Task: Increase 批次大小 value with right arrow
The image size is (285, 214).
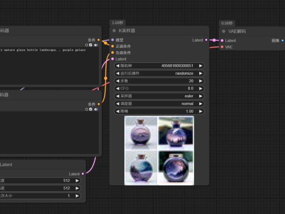Action: click(x=77, y=196)
